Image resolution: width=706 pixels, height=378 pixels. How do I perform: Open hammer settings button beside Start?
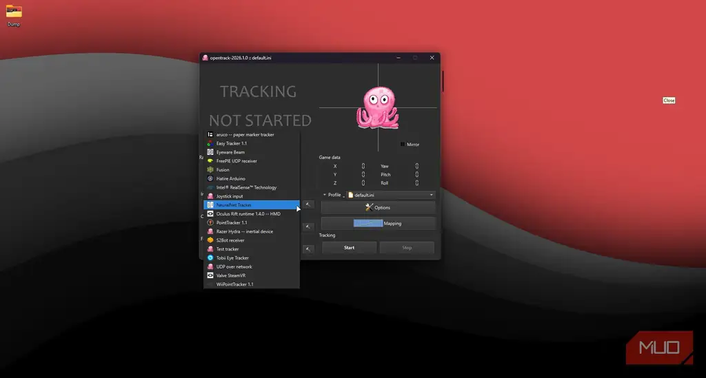click(x=308, y=249)
